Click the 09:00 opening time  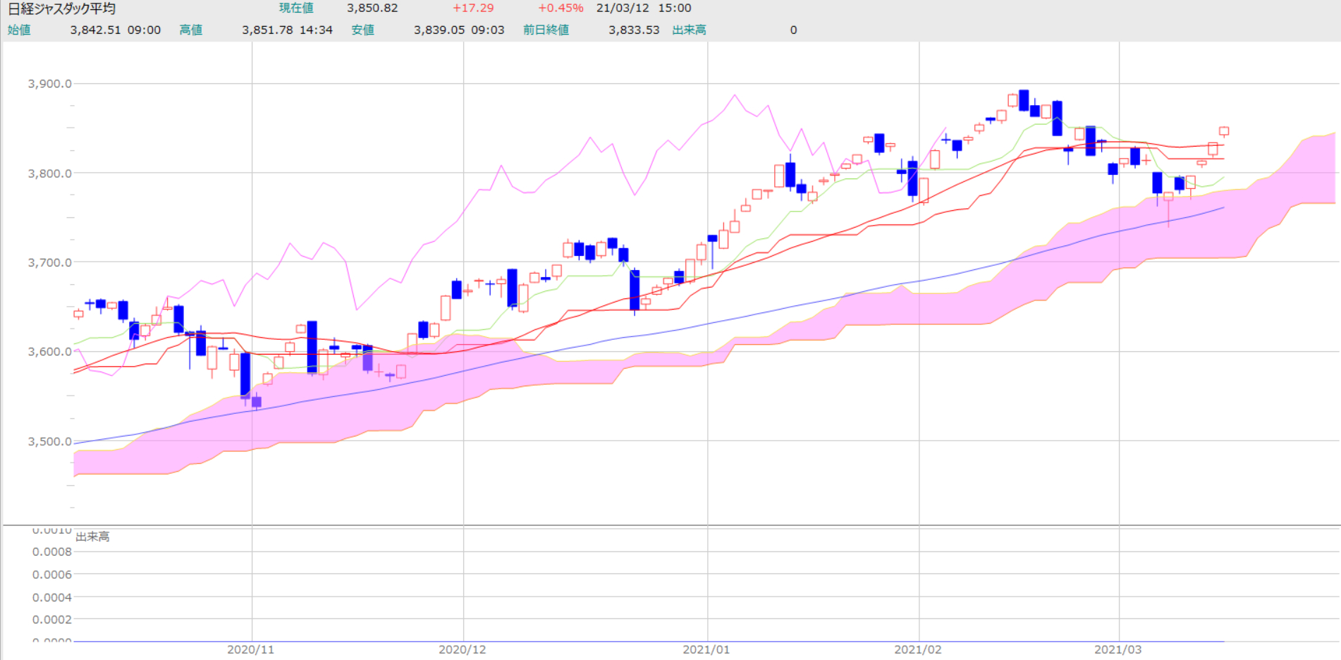[145, 30]
